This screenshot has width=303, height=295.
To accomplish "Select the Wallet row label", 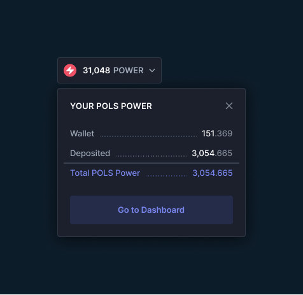I will (82, 133).
